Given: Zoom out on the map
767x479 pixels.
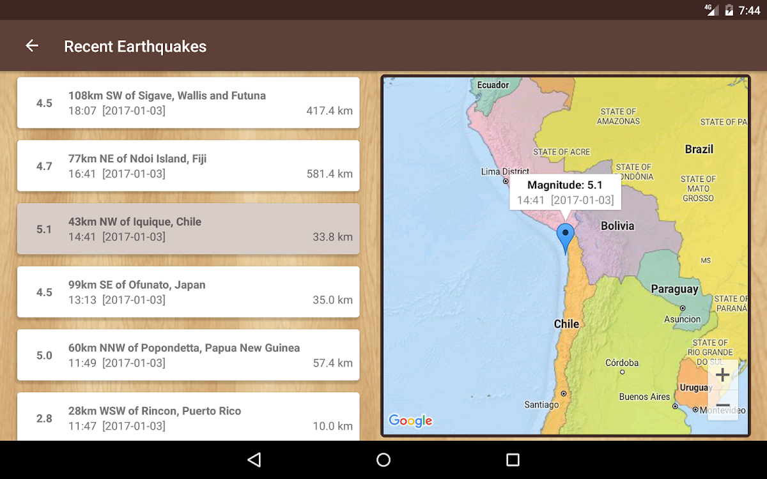Looking at the screenshot, I should (723, 406).
